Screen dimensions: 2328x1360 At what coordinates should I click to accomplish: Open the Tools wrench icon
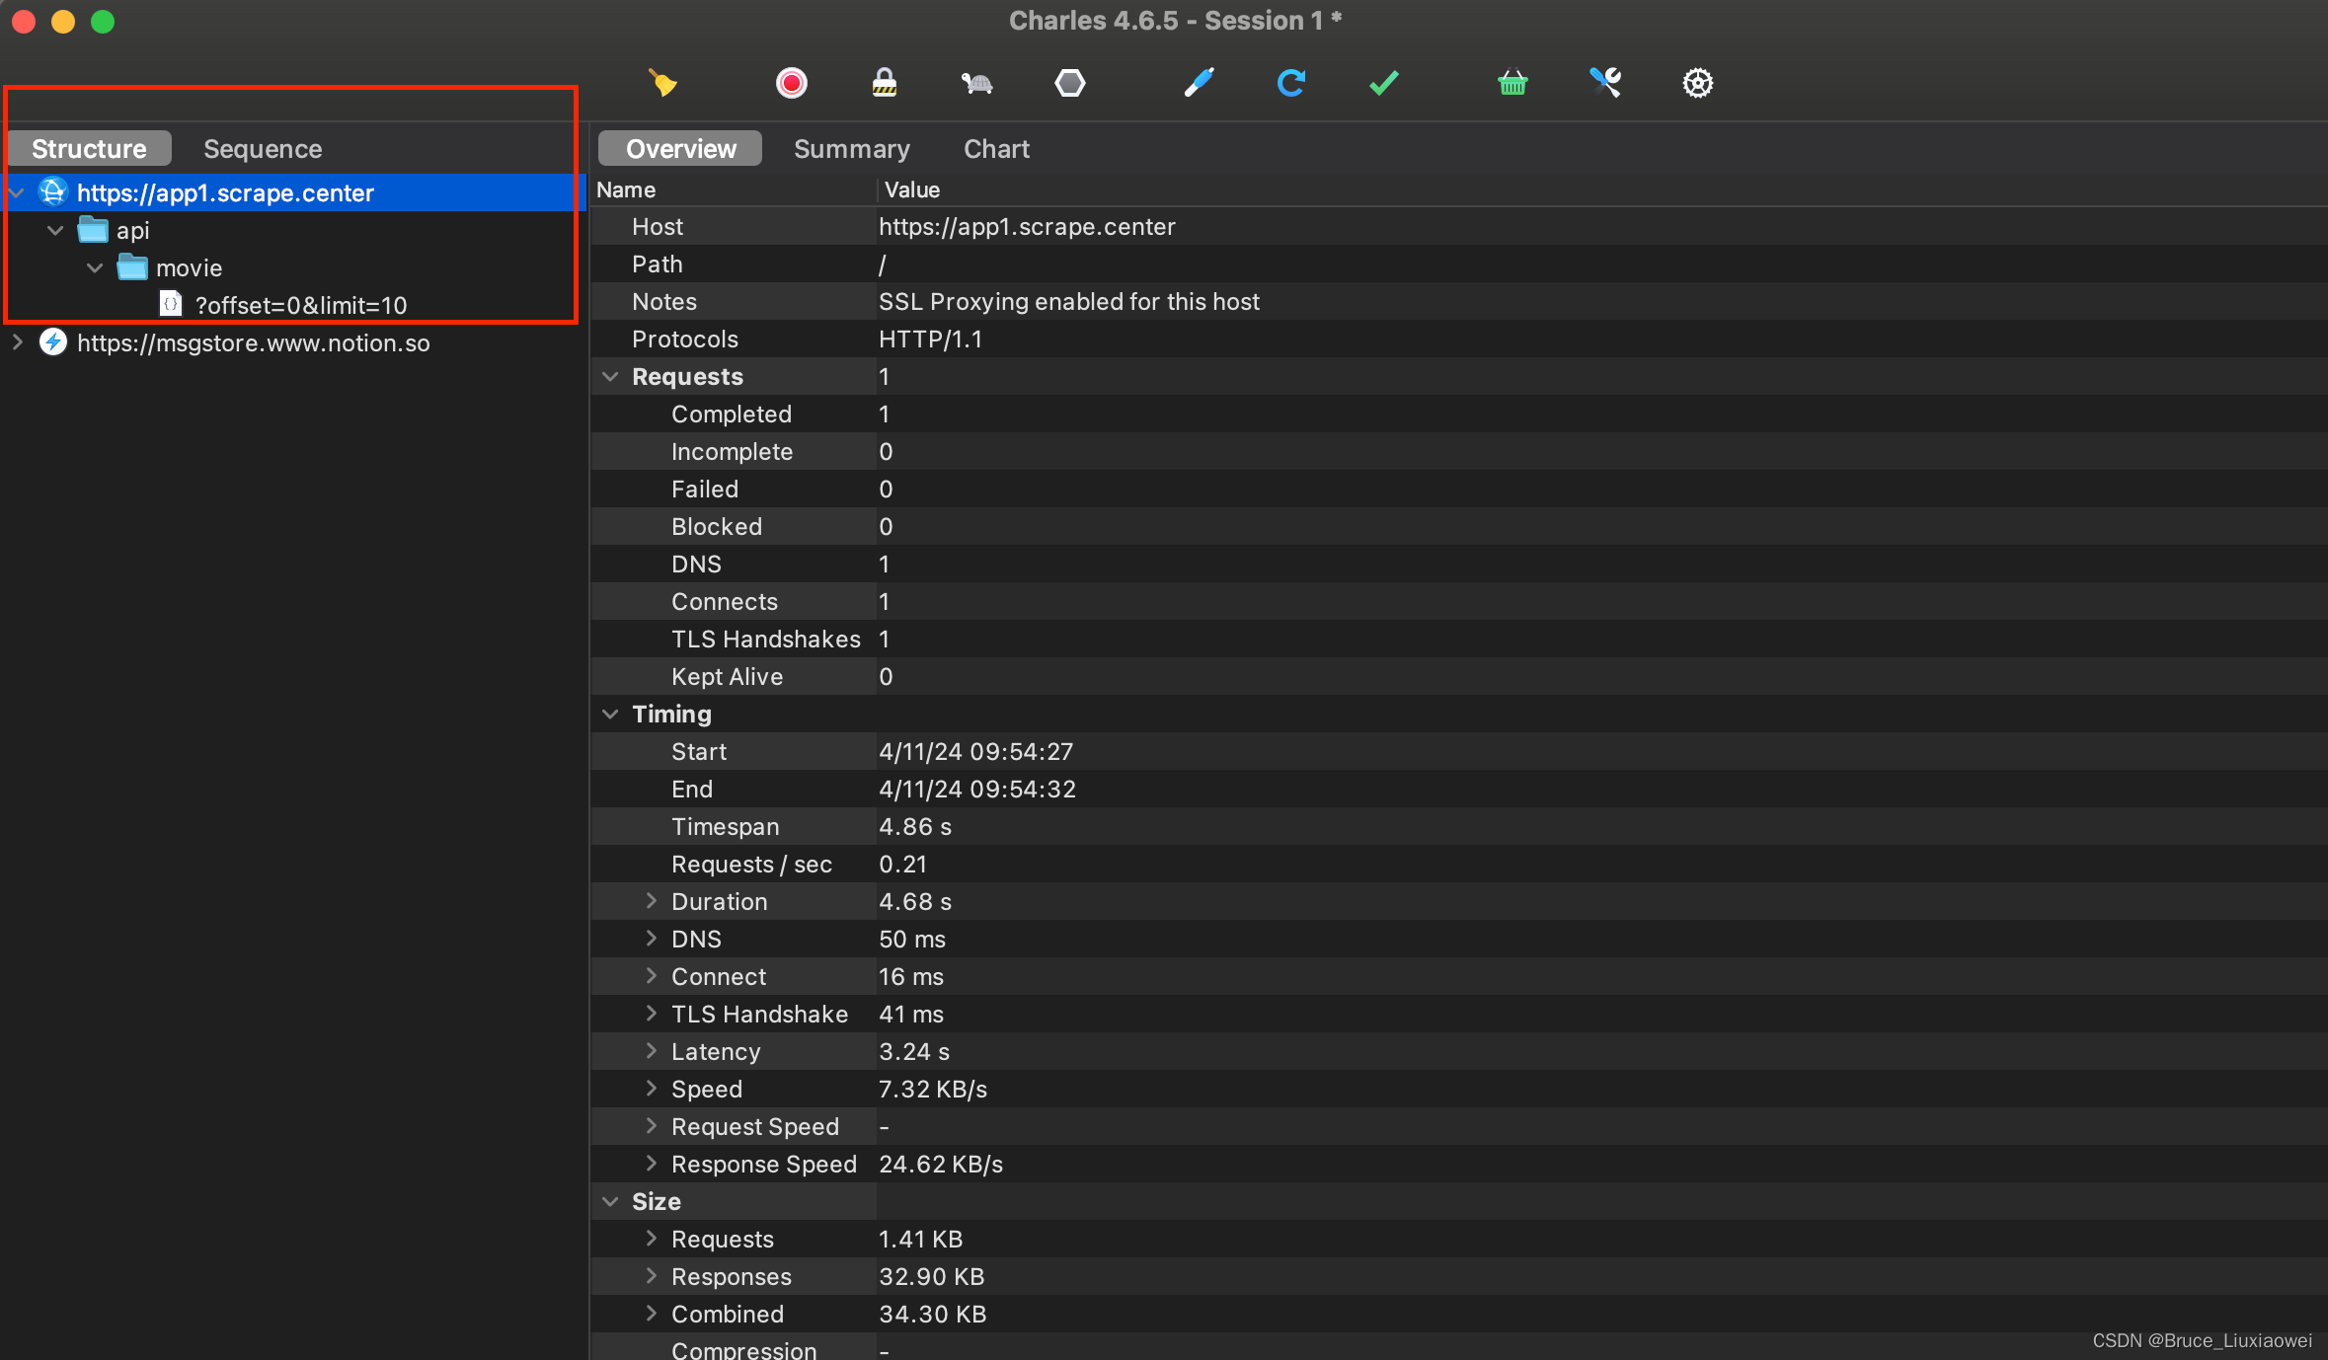pos(1605,83)
